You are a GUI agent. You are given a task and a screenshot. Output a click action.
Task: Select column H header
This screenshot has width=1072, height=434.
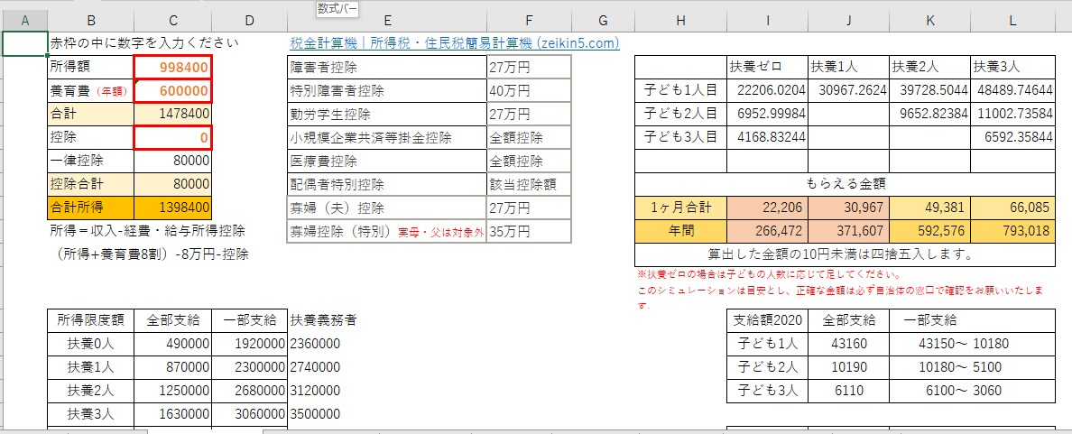(680, 21)
